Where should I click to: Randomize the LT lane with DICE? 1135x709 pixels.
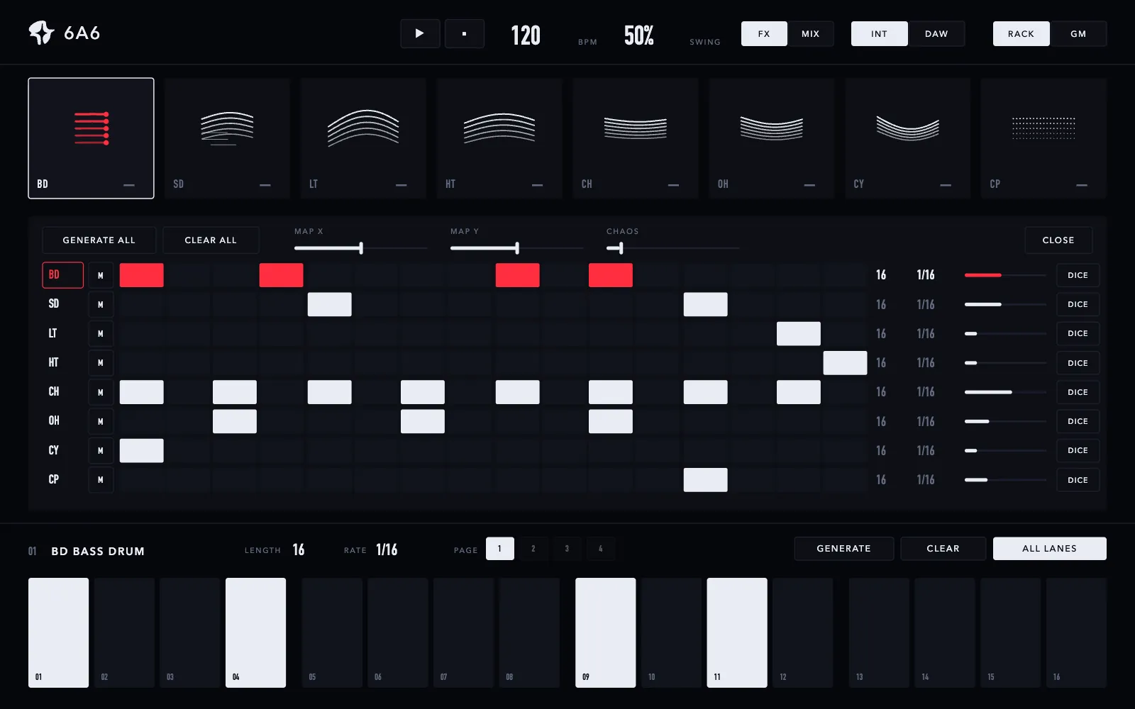point(1078,333)
